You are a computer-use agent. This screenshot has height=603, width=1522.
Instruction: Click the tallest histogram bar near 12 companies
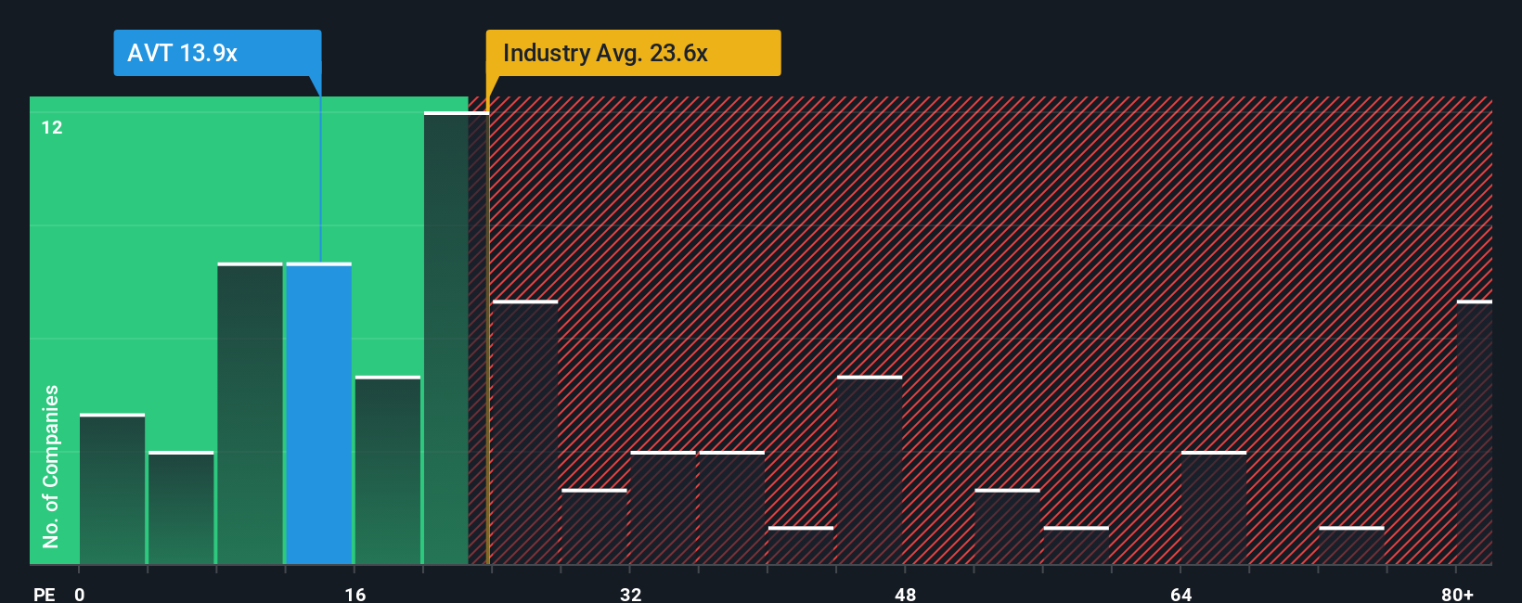pos(457,338)
